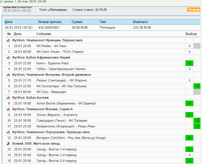Select the X pick for Запад - Восток 2-й период
The width and height of the screenshot is (202, 164).
click(x=189, y=155)
